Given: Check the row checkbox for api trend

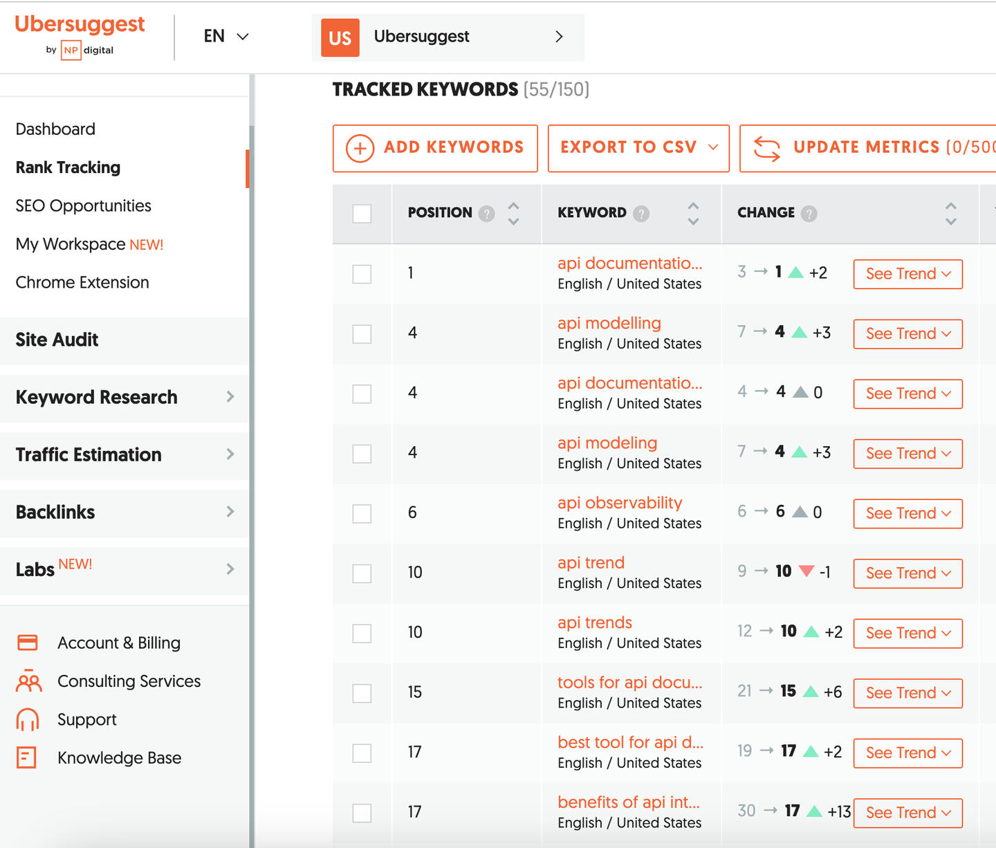Looking at the screenshot, I should coord(362,573).
